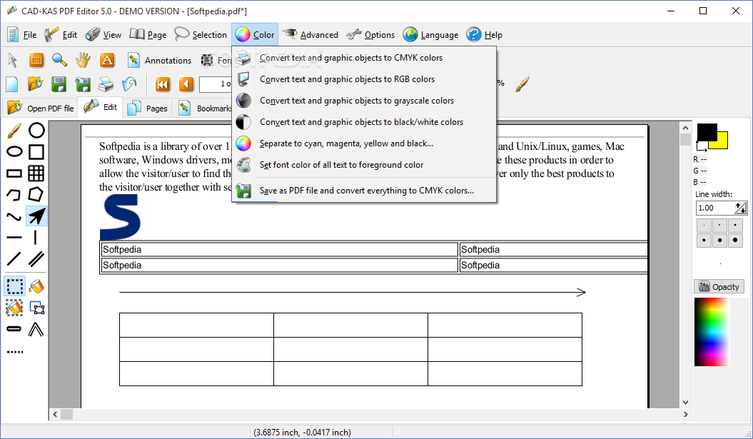The height and width of the screenshot is (439, 753).
Task: Convert text and graphics to CMYK colors
Action: point(363,58)
